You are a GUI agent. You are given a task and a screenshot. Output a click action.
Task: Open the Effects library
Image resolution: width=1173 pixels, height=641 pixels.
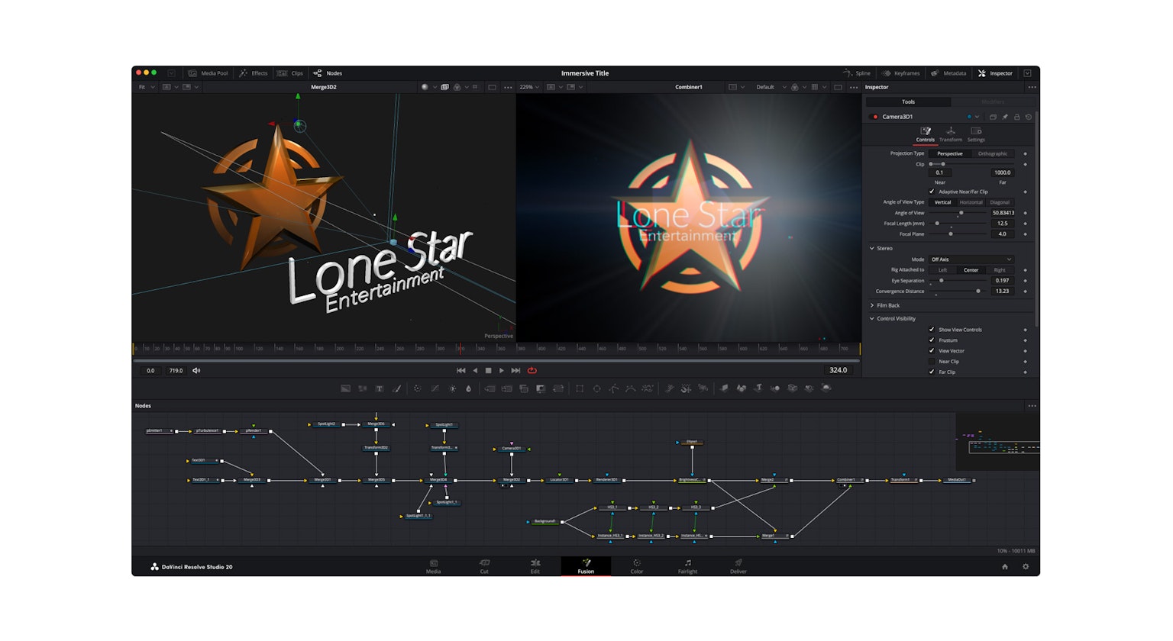tap(254, 73)
